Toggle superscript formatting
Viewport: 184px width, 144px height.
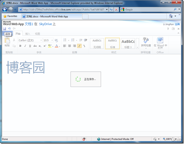click(45, 46)
